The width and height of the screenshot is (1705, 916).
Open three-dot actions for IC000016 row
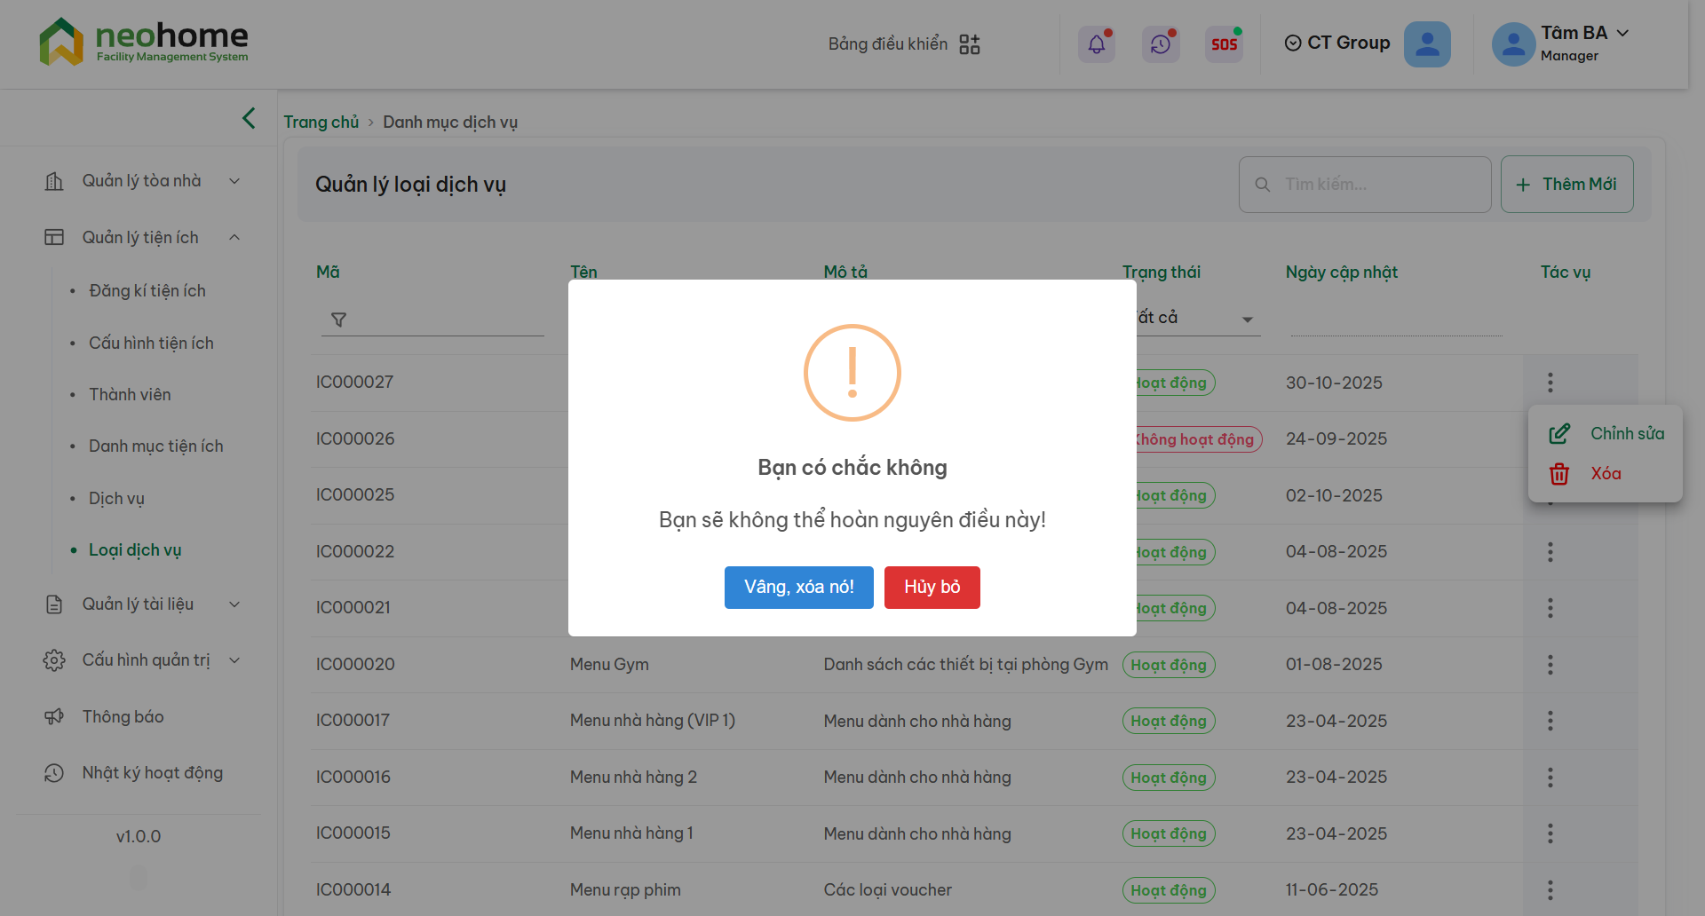click(x=1550, y=778)
